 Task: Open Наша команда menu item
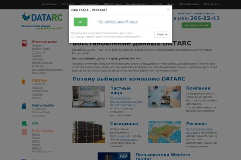90,4
